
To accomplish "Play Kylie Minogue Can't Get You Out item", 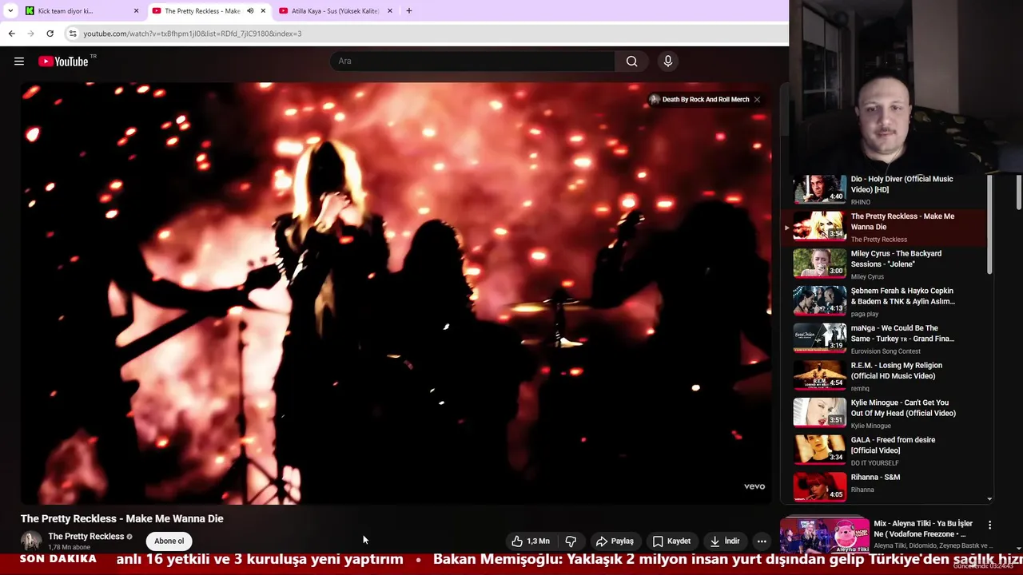I will pyautogui.click(x=885, y=414).
